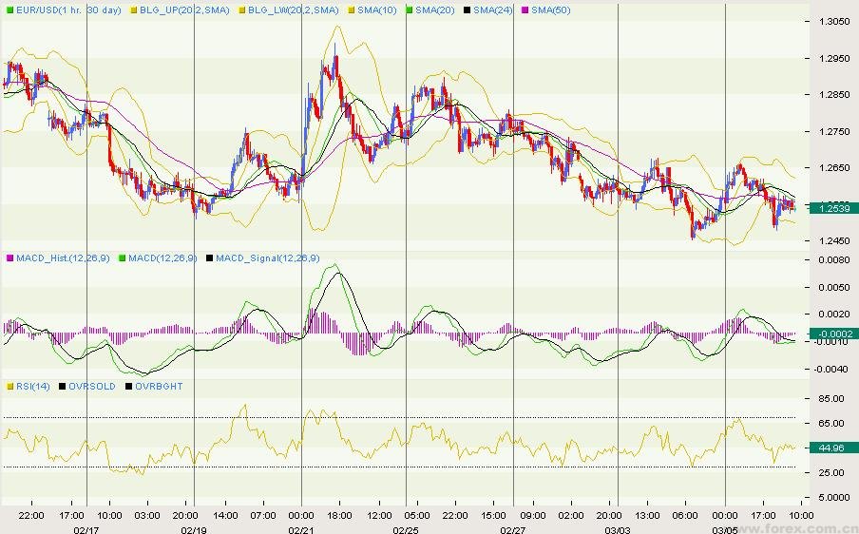Image resolution: width=859 pixels, height=534 pixels.
Task: Click the 13:00 time axis label
Action: 647,515
